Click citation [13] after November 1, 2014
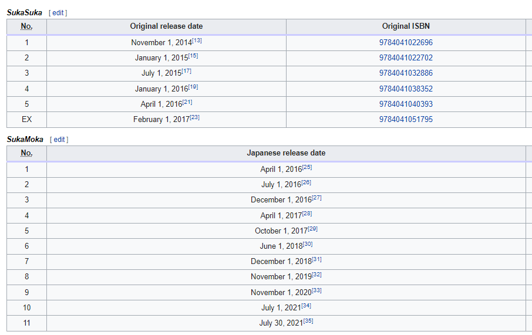The height and width of the screenshot is (335, 532). click(x=197, y=40)
